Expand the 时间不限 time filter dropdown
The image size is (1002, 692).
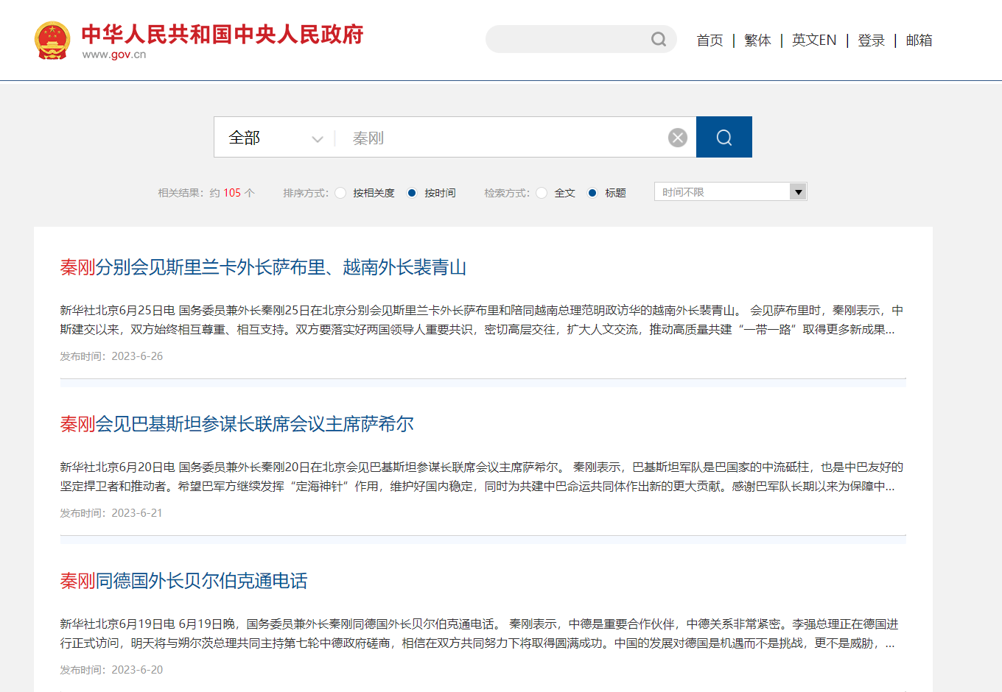click(722, 192)
